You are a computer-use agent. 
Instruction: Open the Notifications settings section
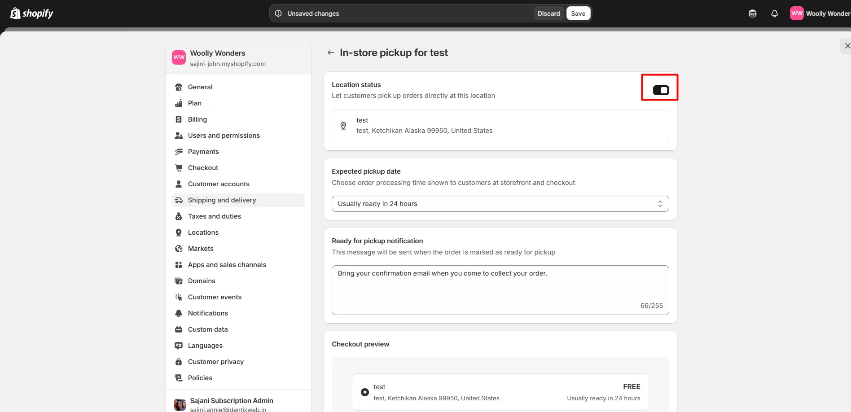coord(208,313)
